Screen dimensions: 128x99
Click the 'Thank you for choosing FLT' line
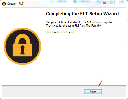tap(74, 26)
